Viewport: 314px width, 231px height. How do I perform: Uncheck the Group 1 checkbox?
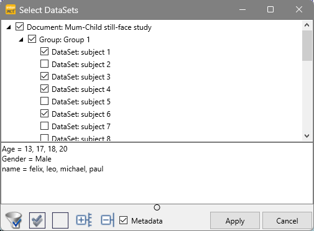tap(32, 39)
